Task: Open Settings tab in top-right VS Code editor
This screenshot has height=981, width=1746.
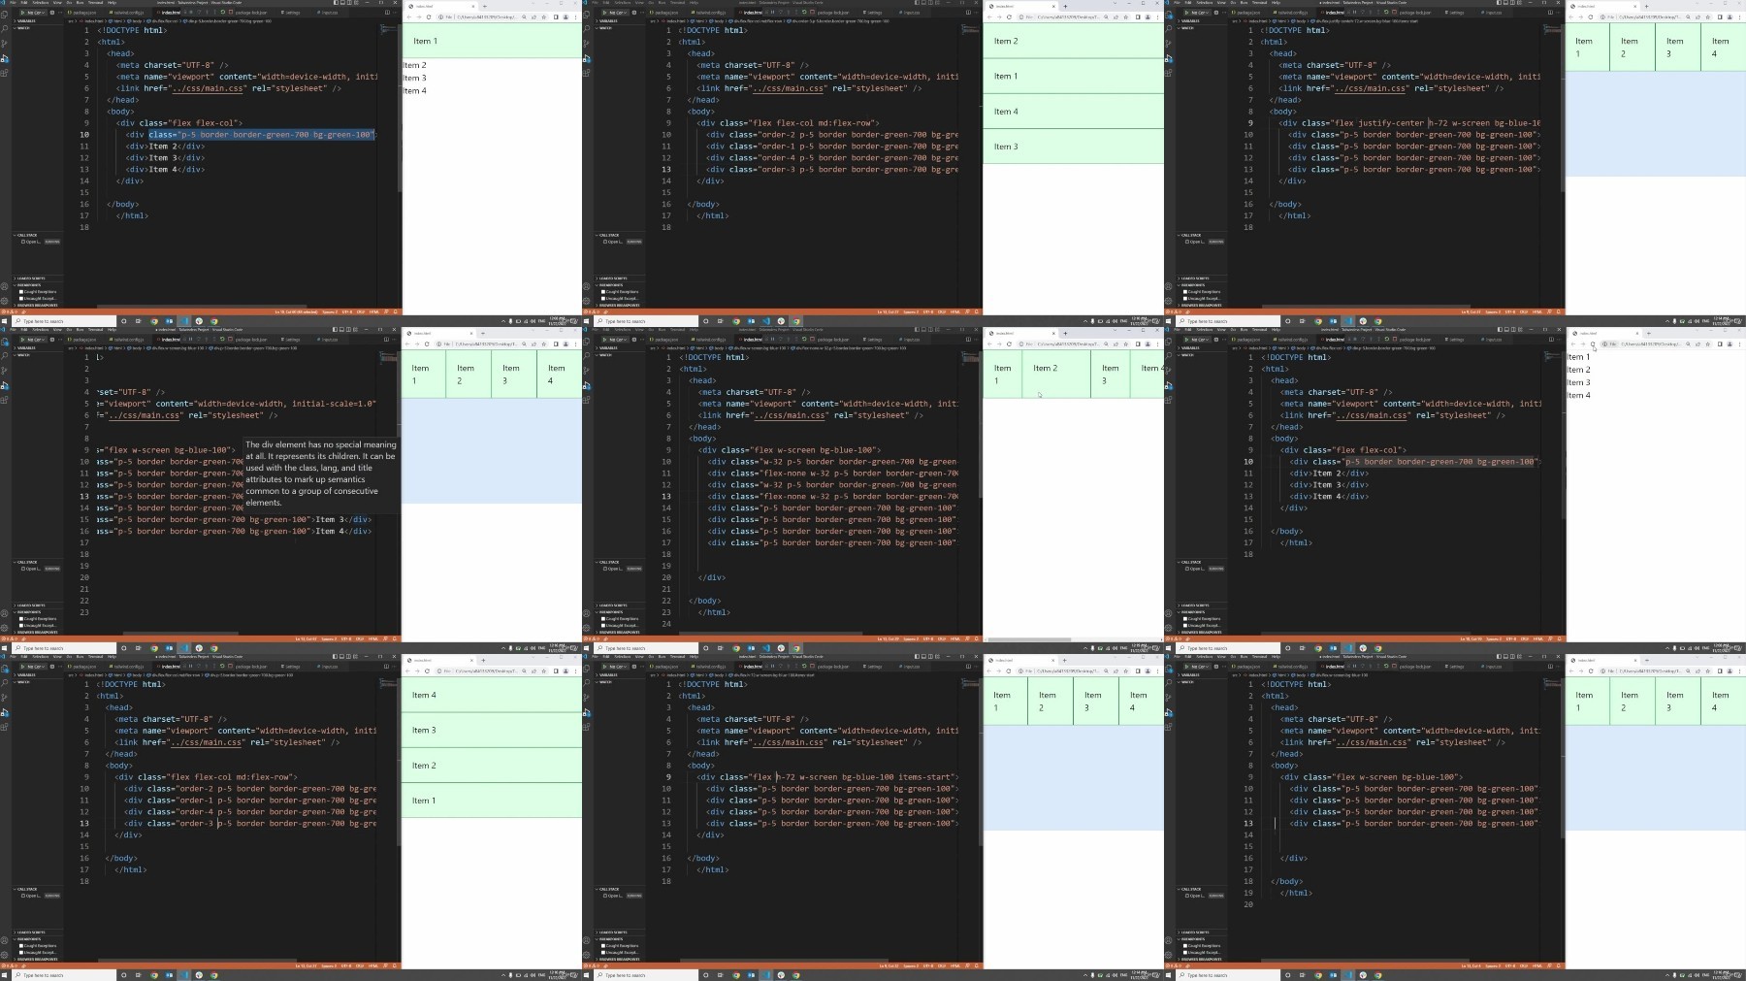Action: [1456, 13]
